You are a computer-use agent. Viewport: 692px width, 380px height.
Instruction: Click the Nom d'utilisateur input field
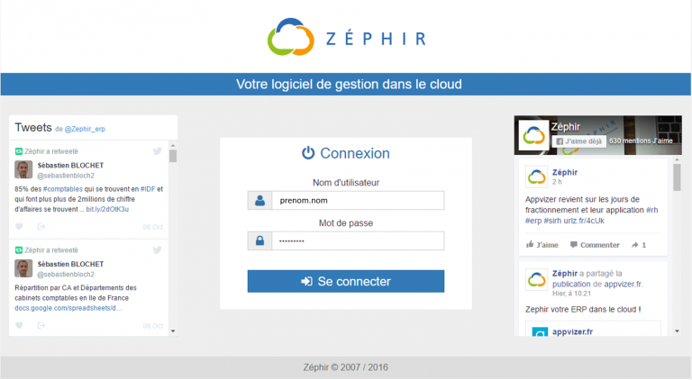[356, 201]
